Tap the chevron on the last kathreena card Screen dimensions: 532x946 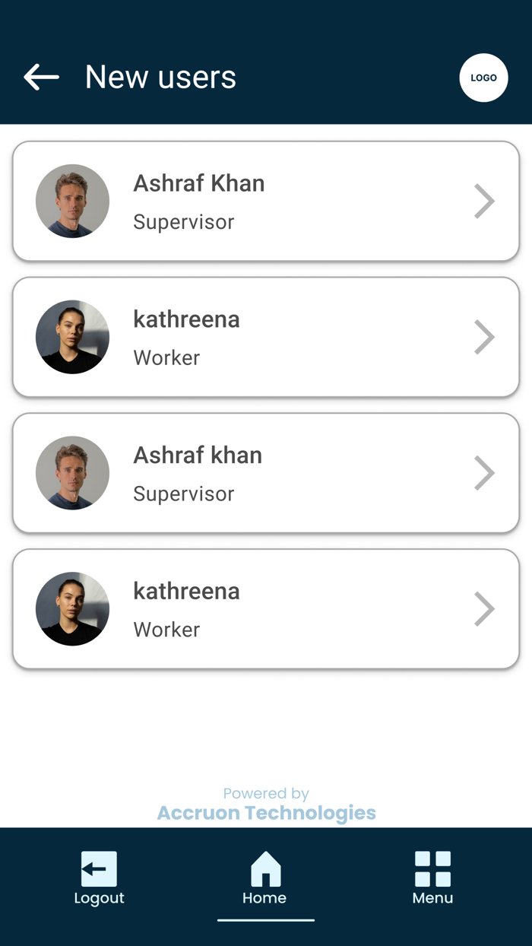click(x=485, y=608)
